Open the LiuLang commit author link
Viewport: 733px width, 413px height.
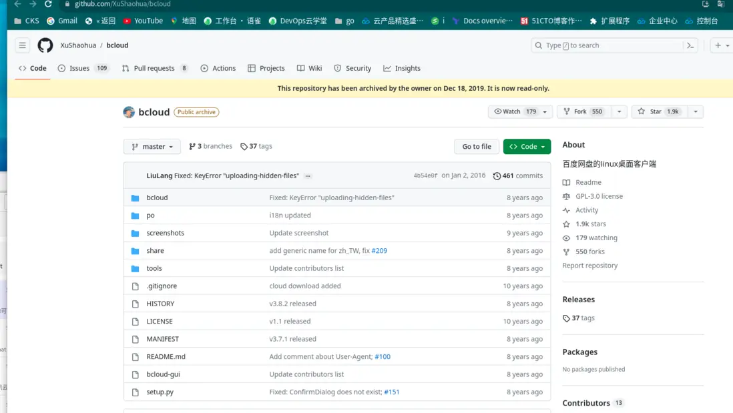(160, 175)
